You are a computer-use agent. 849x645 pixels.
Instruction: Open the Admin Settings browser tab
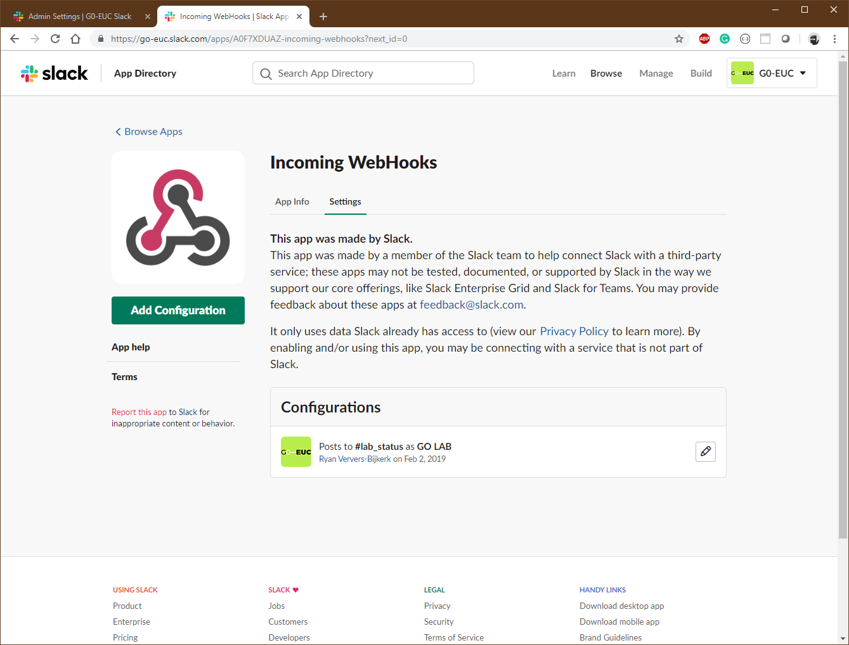click(x=79, y=16)
